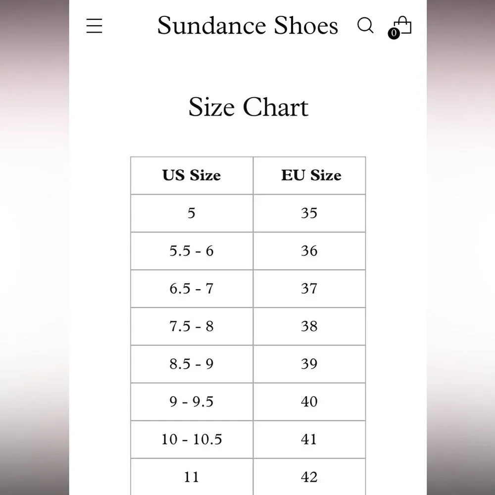The width and height of the screenshot is (495, 495).
Task: Click the EU size 38 cell
Action: pos(309,326)
